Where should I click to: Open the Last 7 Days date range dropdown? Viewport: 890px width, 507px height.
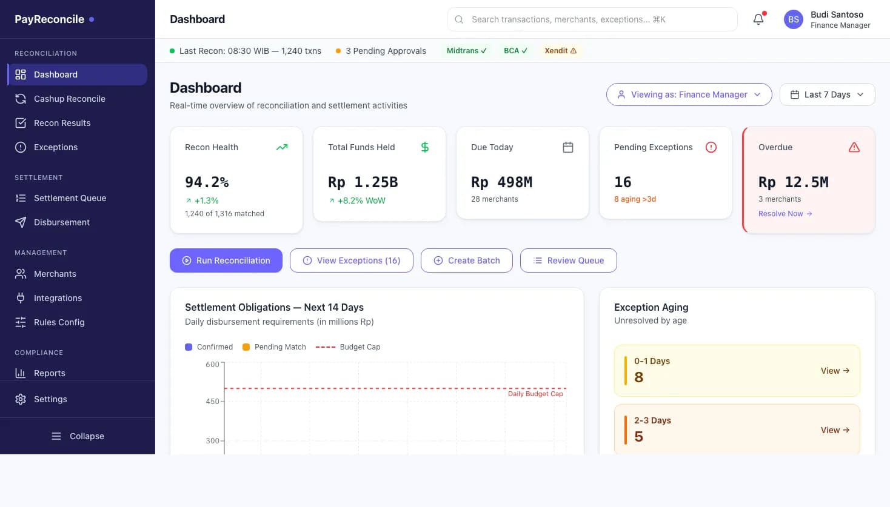pyautogui.click(x=827, y=94)
